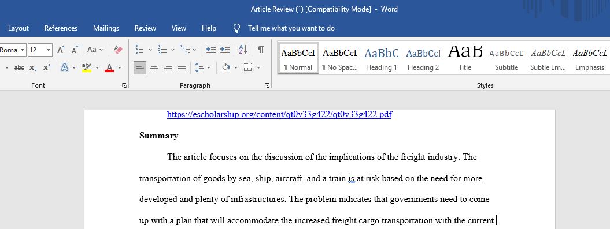
Task: Click the Sort A to Z icon
Action: pos(243,50)
